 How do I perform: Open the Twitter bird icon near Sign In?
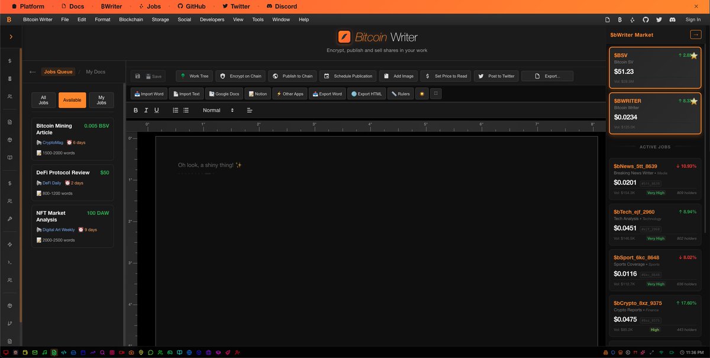click(x=659, y=20)
